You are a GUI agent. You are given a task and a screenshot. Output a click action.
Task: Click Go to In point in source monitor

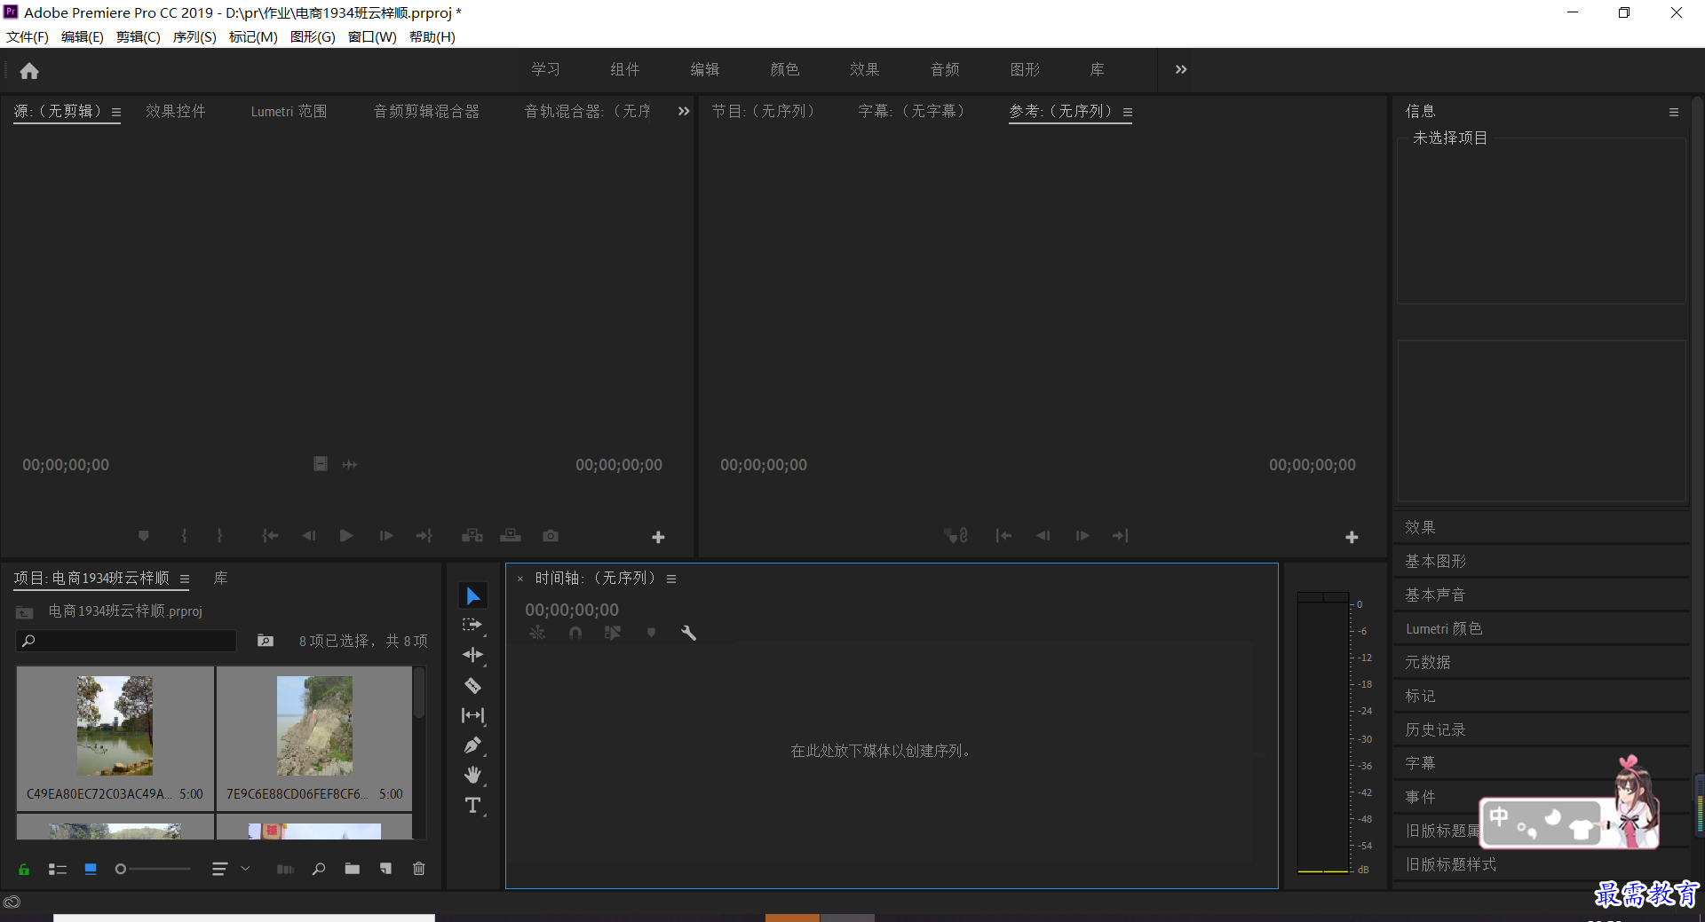pyautogui.click(x=270, y=536)
